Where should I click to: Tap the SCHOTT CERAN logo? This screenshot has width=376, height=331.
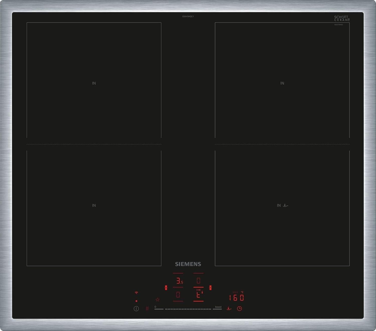342,18
